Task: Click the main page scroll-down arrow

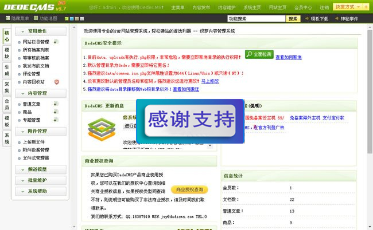Action: (370, 227)
